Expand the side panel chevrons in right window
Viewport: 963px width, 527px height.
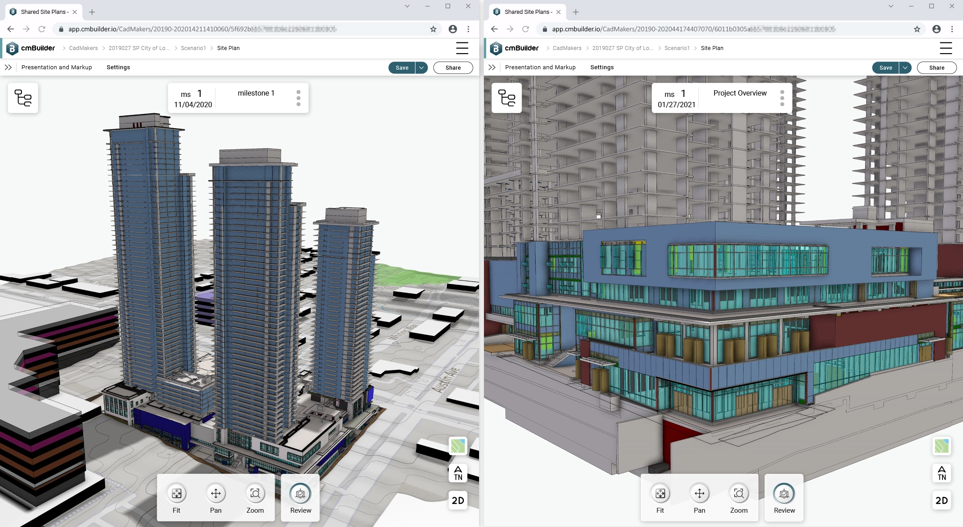coord(492,67)
